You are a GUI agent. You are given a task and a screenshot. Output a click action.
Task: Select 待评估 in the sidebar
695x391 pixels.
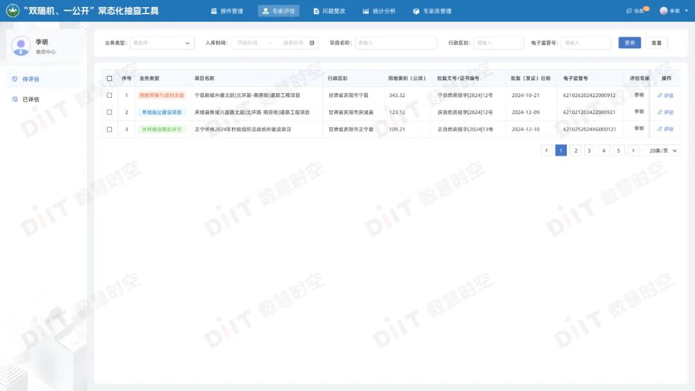pos(44,79)
